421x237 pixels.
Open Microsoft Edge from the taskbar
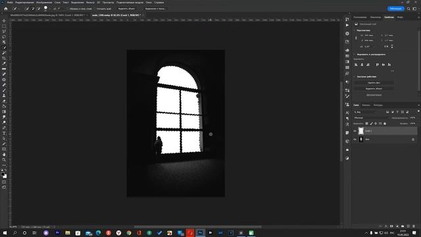coord(98,232)
